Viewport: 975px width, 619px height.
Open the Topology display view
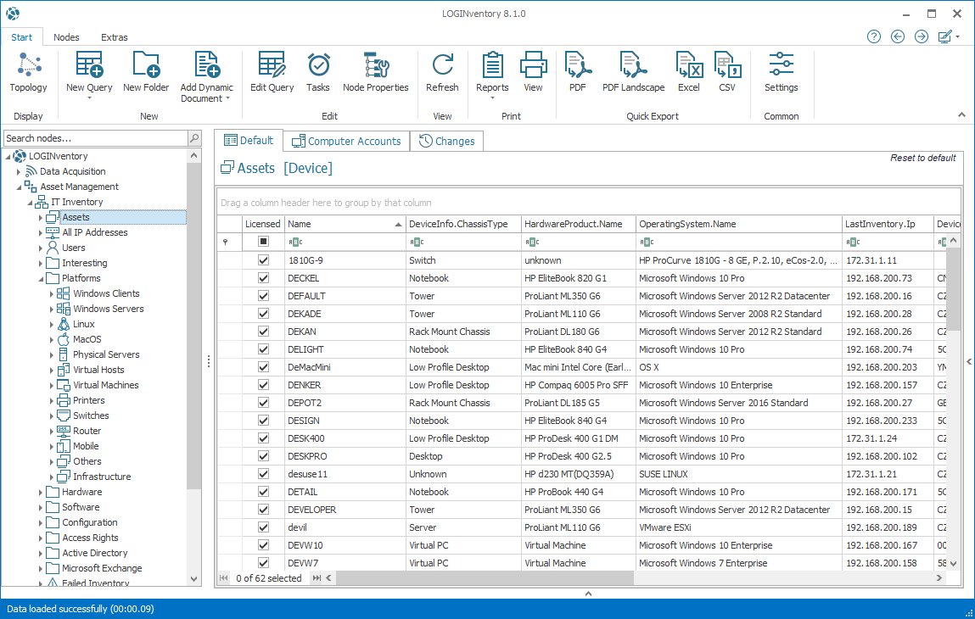(x=29, y=73)
